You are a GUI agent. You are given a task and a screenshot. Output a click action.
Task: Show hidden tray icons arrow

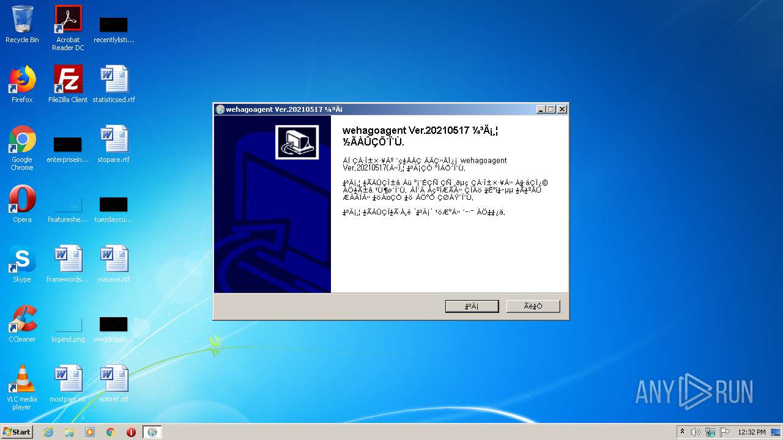coord(682,432)
